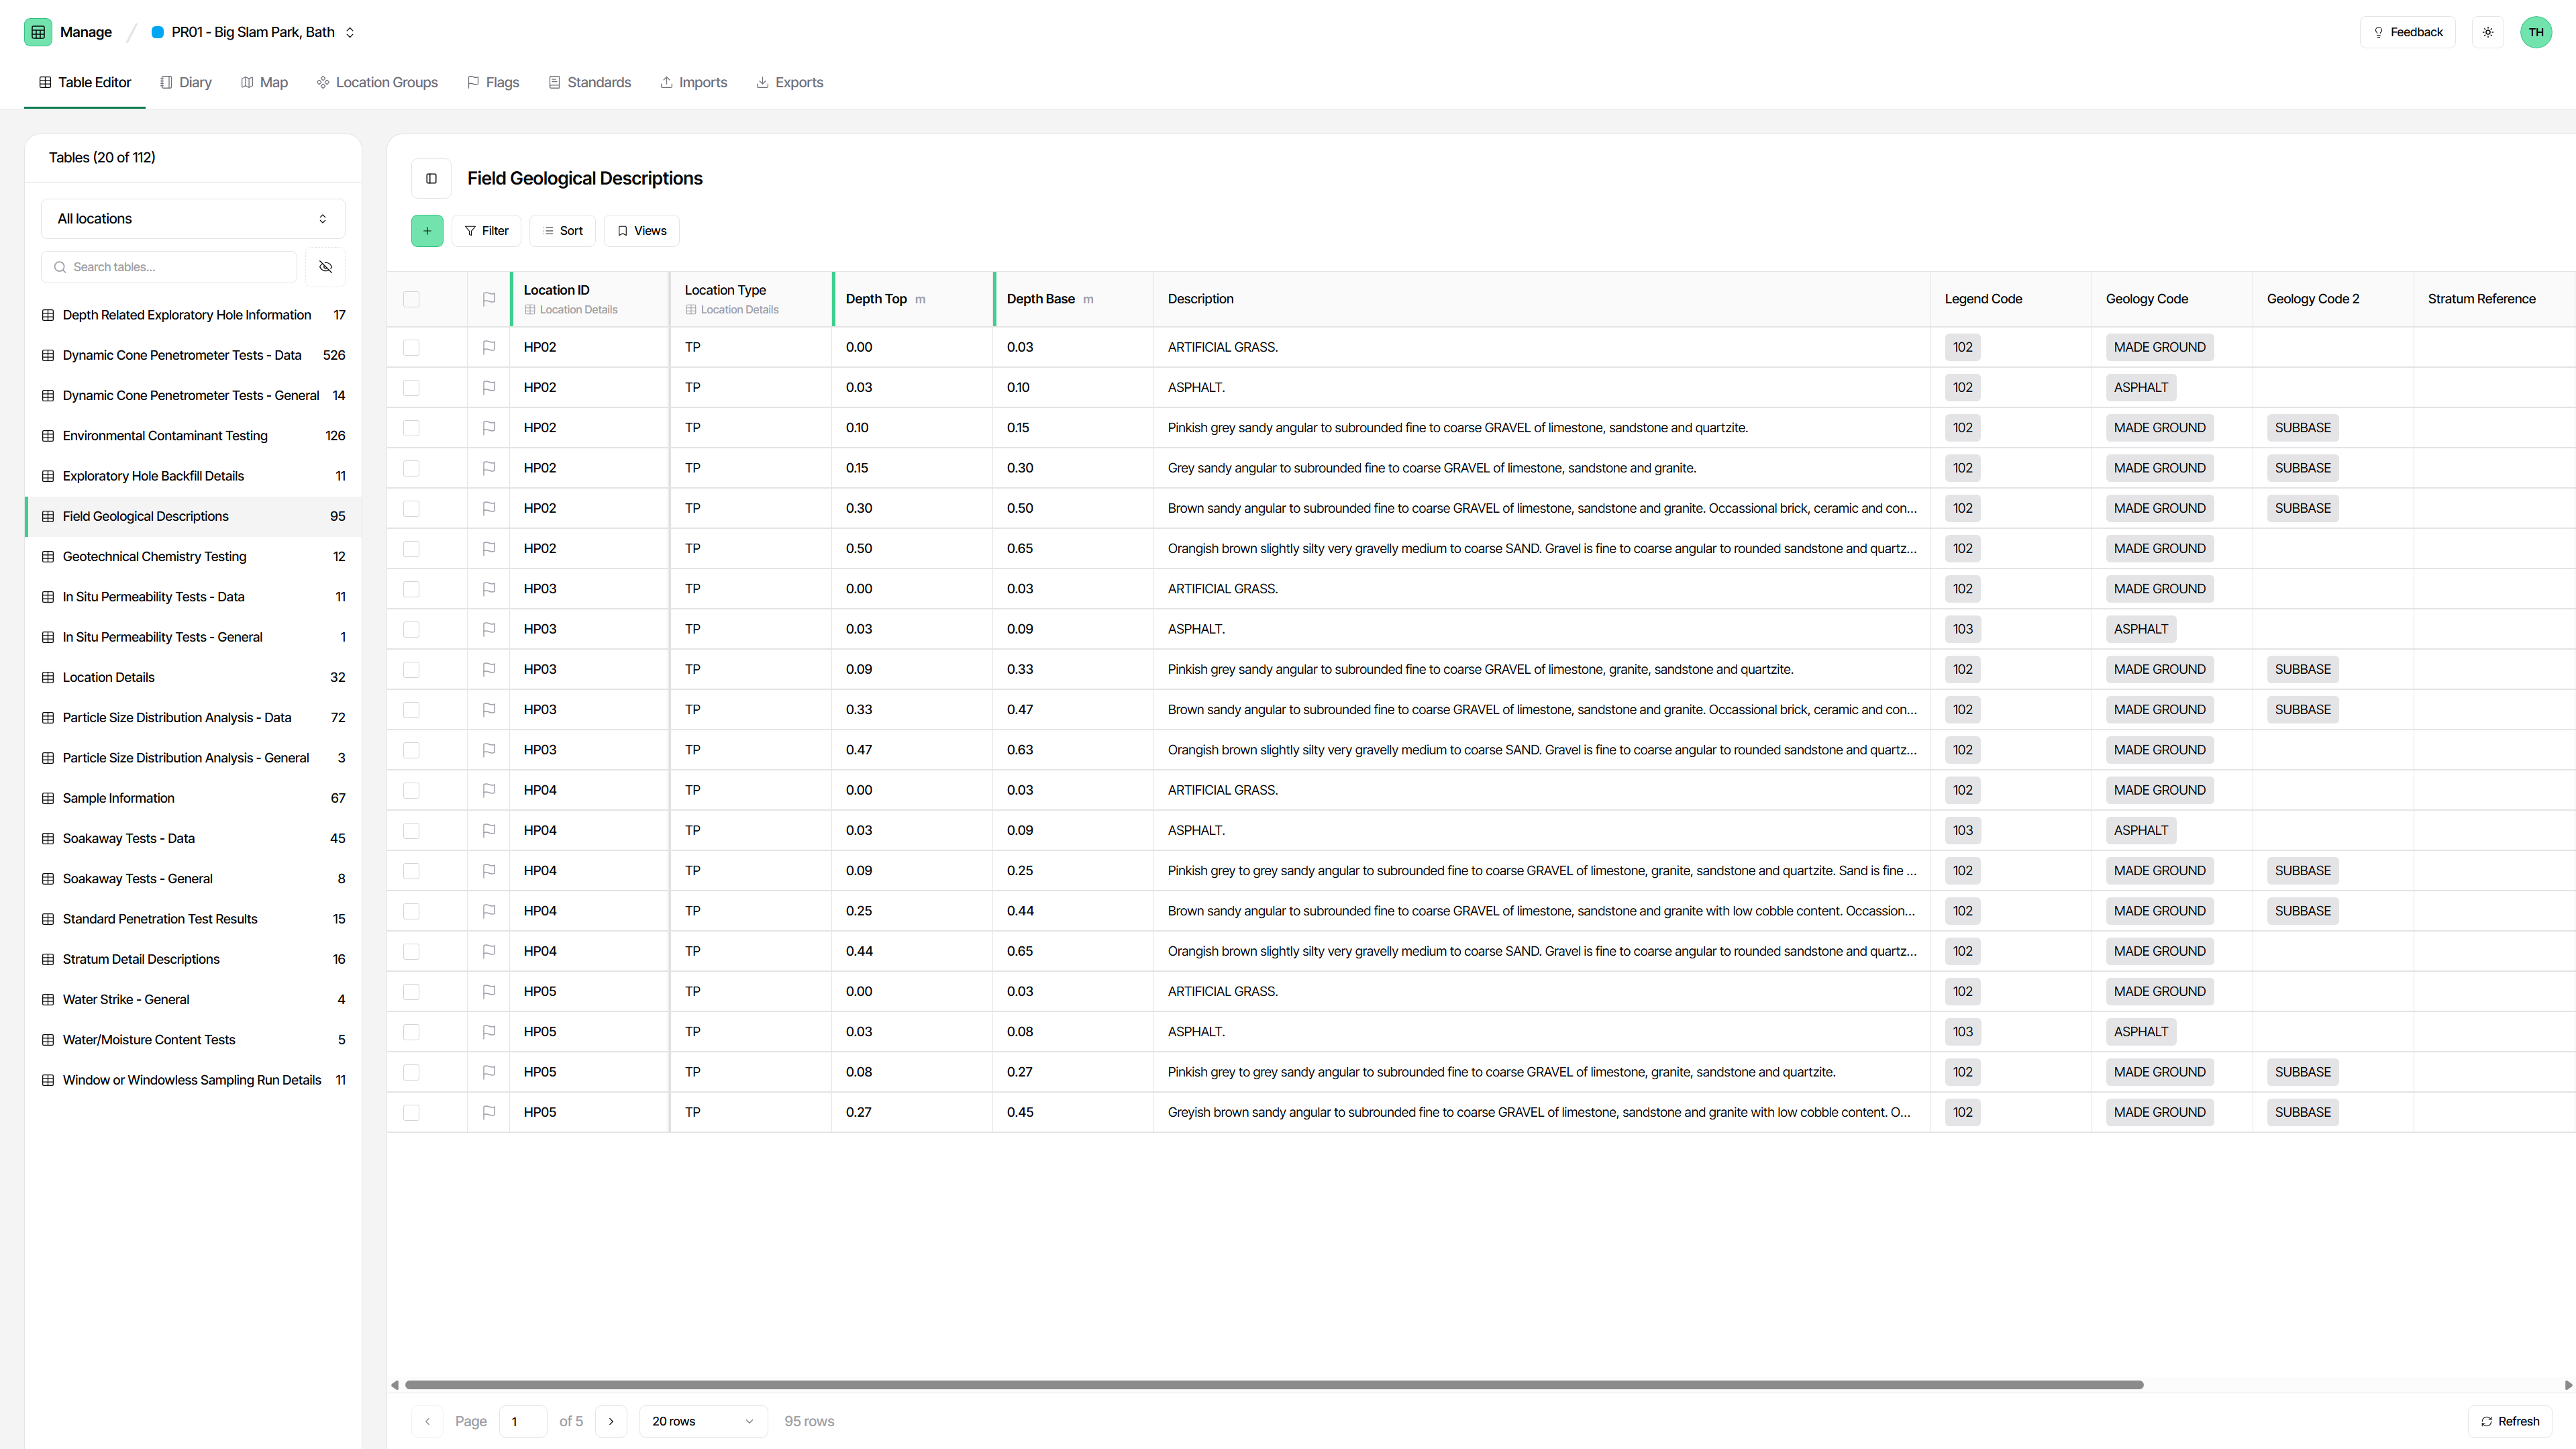Toggle the sidebar collapse panel icon
Viewport: 2576px width, 1449px height.
(431, 179)
